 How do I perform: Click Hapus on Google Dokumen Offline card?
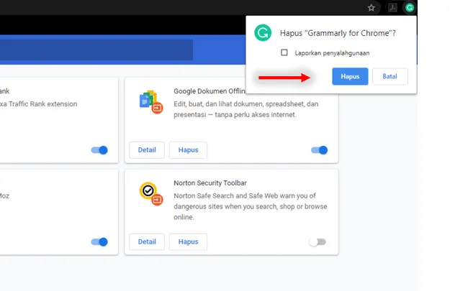tap(188, 149)
